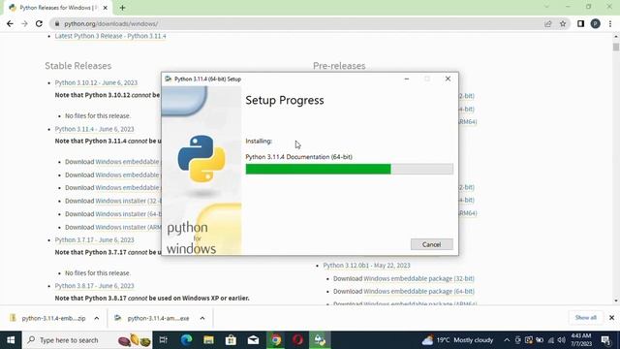The width and height of the screenshot is (620, 349).
Task: Bookmark this page with star icon
Action: [x=563, y=23]
